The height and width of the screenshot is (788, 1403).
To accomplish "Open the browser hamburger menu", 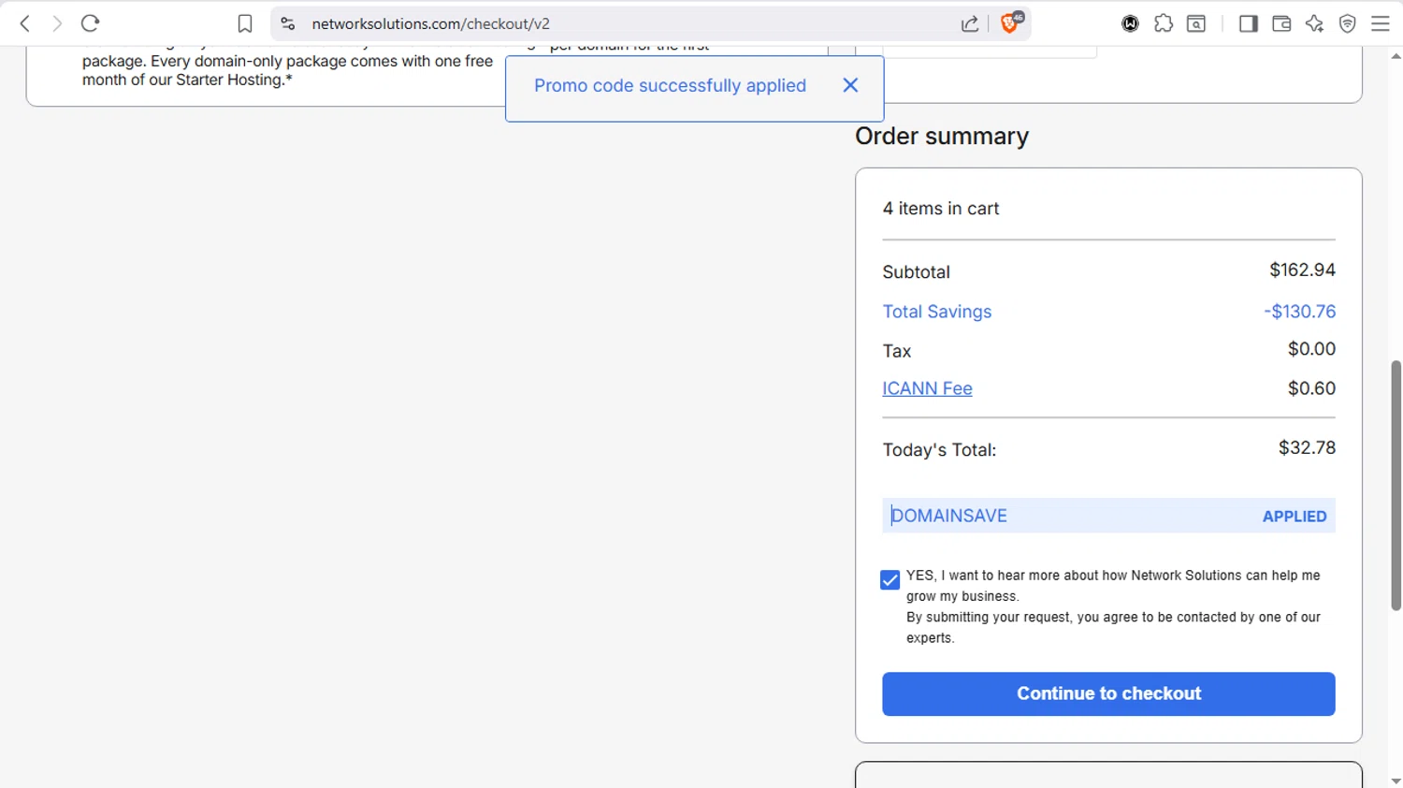I will [1381, 23].
